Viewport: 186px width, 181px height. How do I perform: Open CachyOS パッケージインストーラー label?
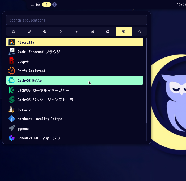(x=47, y=100)
